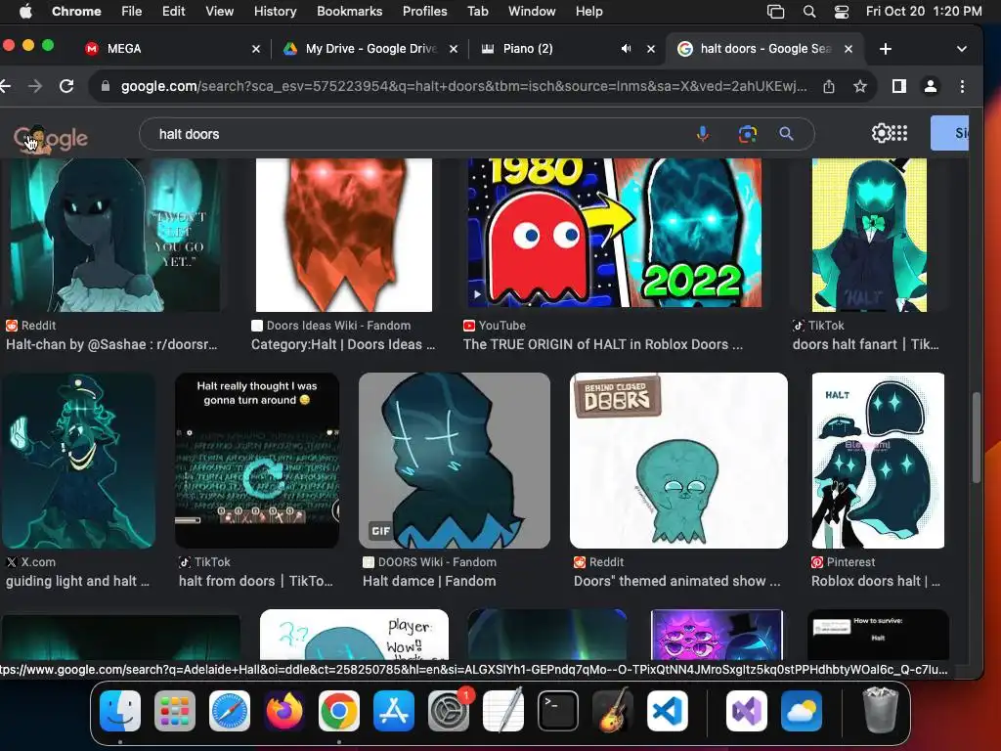Open Google Lens image search icon
1001x751 pixels.
point(748,134)
